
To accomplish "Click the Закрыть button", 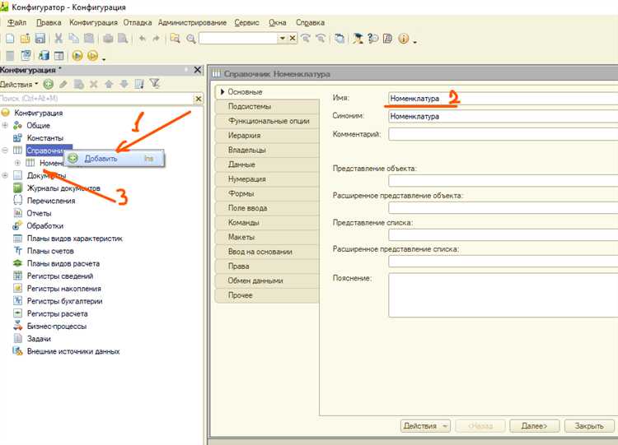I will (589, 426).
